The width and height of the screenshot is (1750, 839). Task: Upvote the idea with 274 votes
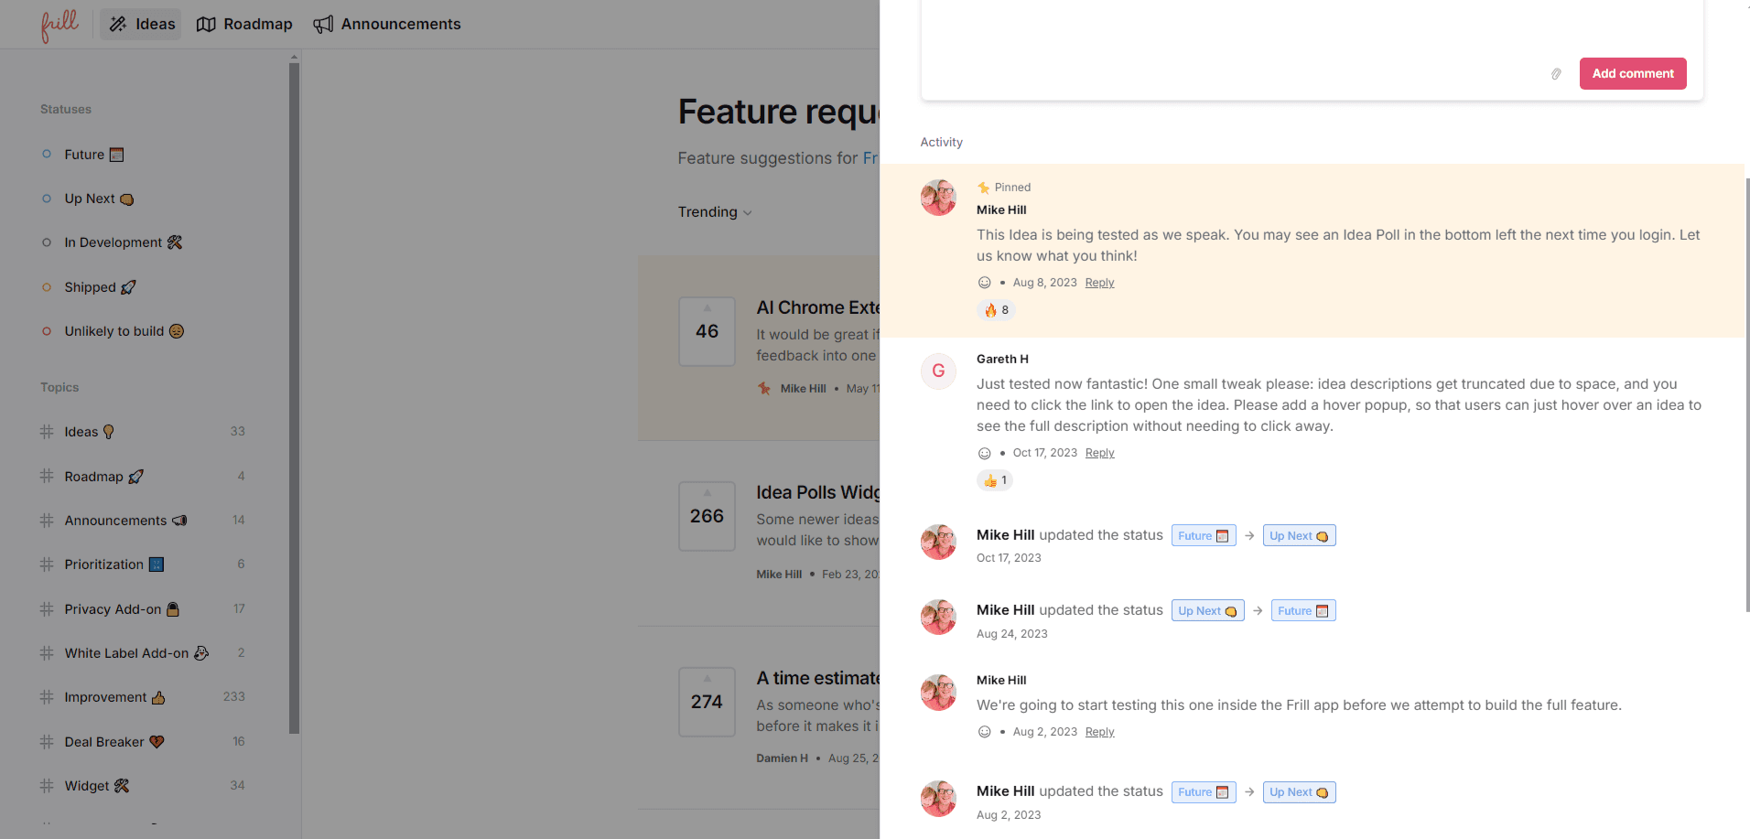[x=707, y=702]
